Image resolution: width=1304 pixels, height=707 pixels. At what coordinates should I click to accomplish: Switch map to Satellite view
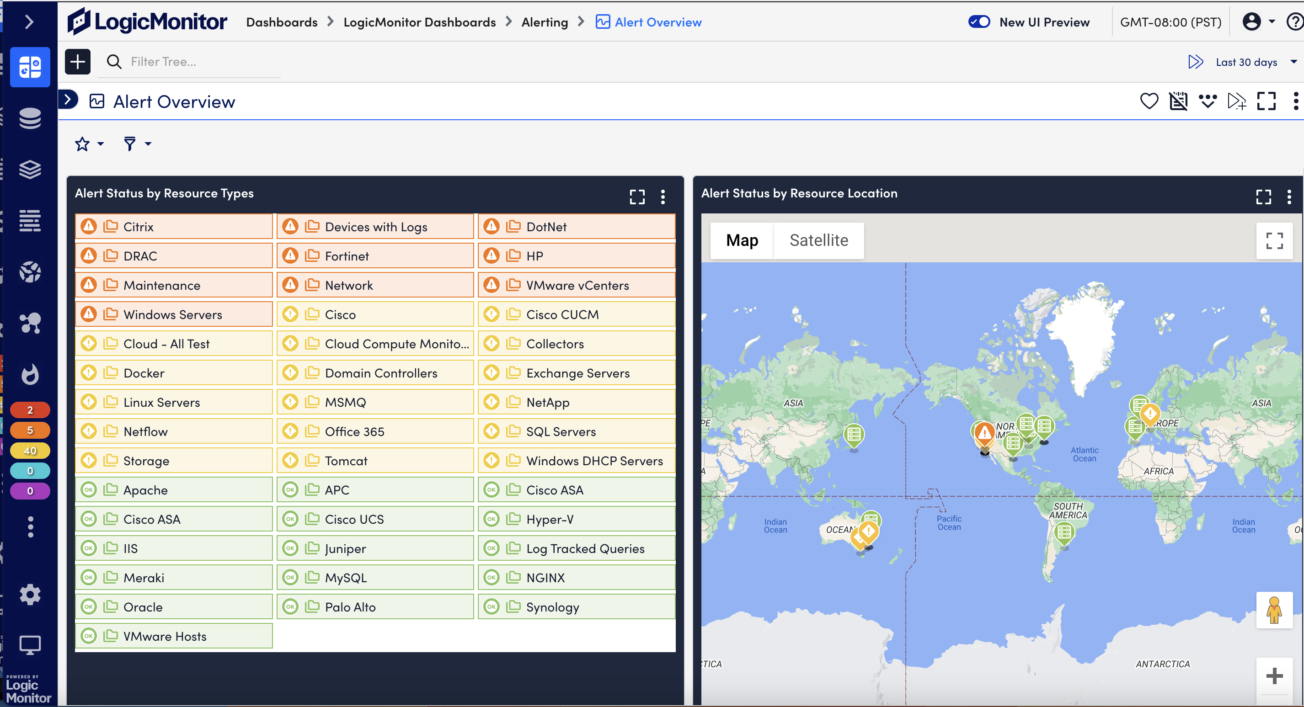(x=818, y=240)
